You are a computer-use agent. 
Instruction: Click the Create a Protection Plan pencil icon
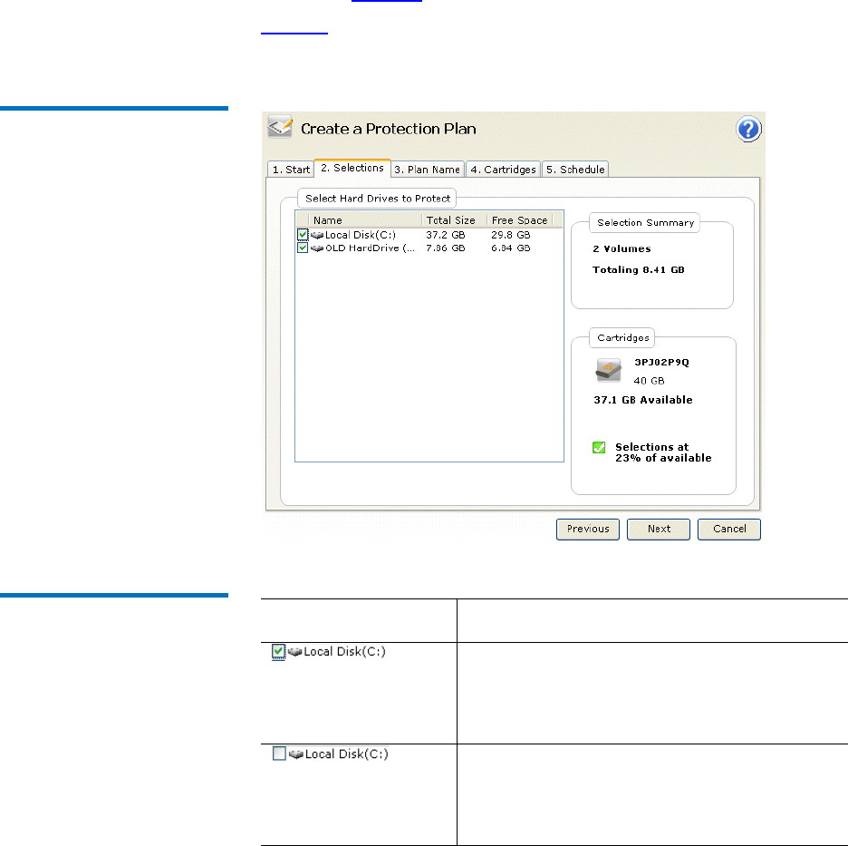(280, 126)
